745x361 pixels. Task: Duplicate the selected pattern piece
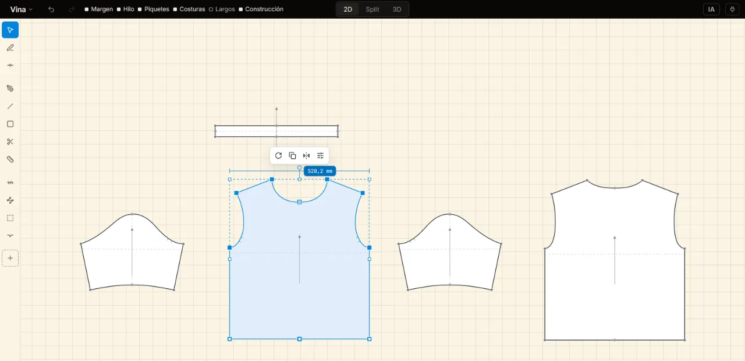coord(292,155)
